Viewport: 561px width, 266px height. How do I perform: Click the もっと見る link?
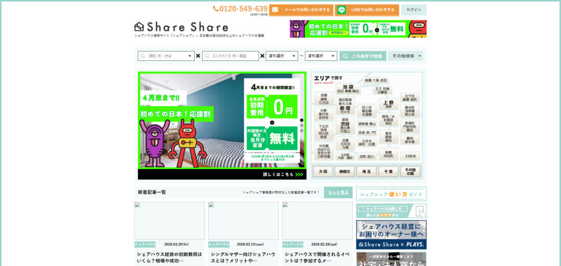tap(338, 193)
